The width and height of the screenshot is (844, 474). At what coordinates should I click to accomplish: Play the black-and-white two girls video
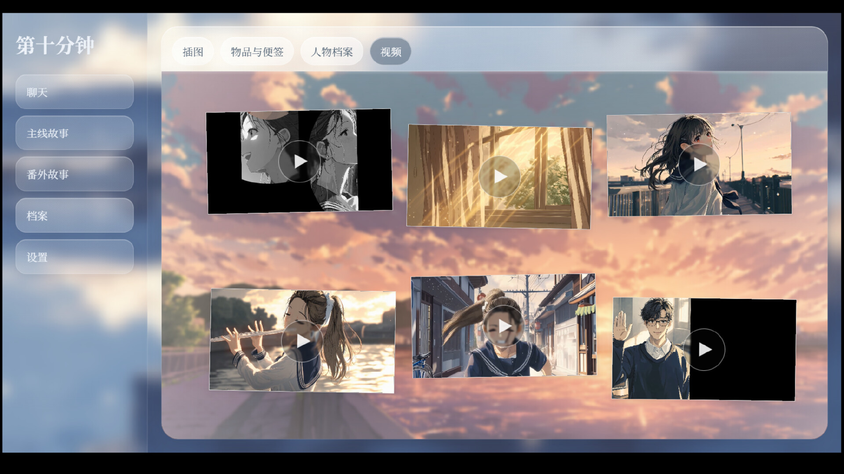[x=299, y=162]
